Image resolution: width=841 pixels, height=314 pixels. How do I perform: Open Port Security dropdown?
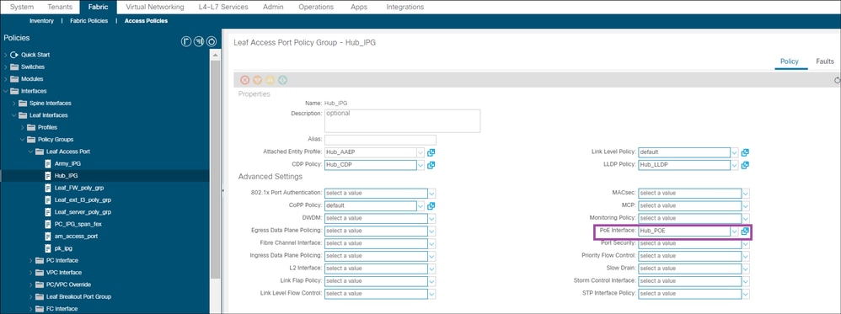(x=746, y=243)
